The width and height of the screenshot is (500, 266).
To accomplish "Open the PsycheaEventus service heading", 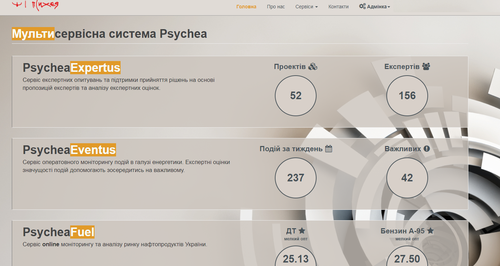I will pos(69,150).
